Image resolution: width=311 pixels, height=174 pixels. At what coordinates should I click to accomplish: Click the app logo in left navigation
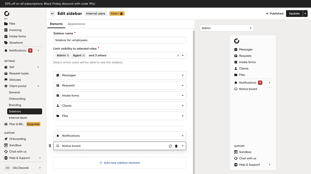coord(7,13)
